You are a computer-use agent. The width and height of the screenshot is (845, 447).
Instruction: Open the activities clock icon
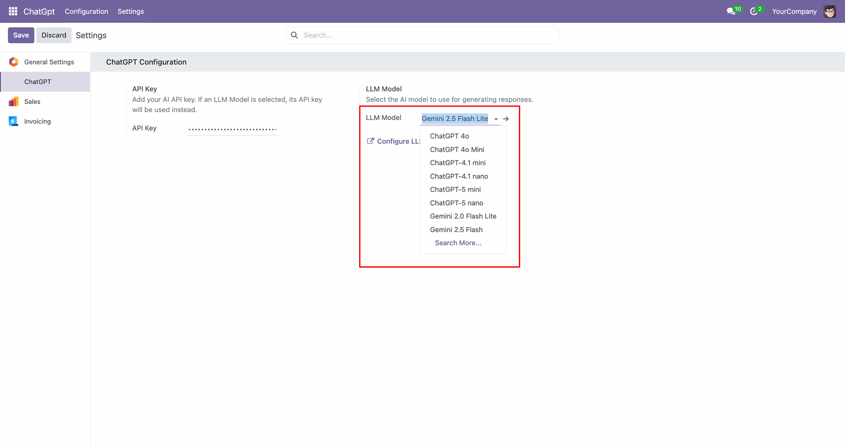point(754,11)
